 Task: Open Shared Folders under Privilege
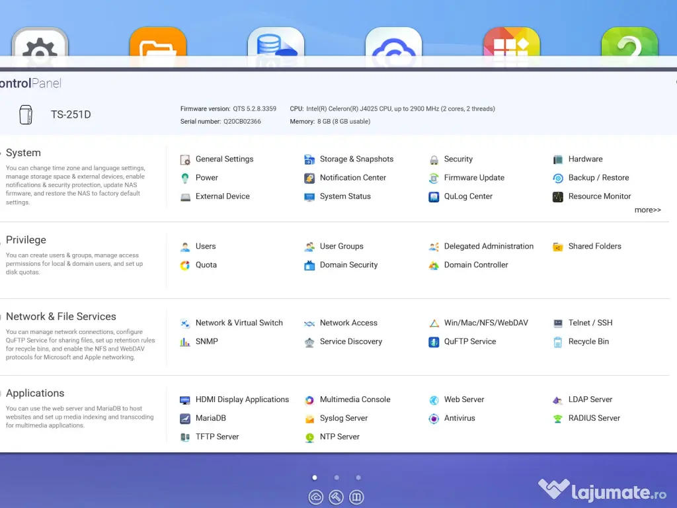point(594,247)
